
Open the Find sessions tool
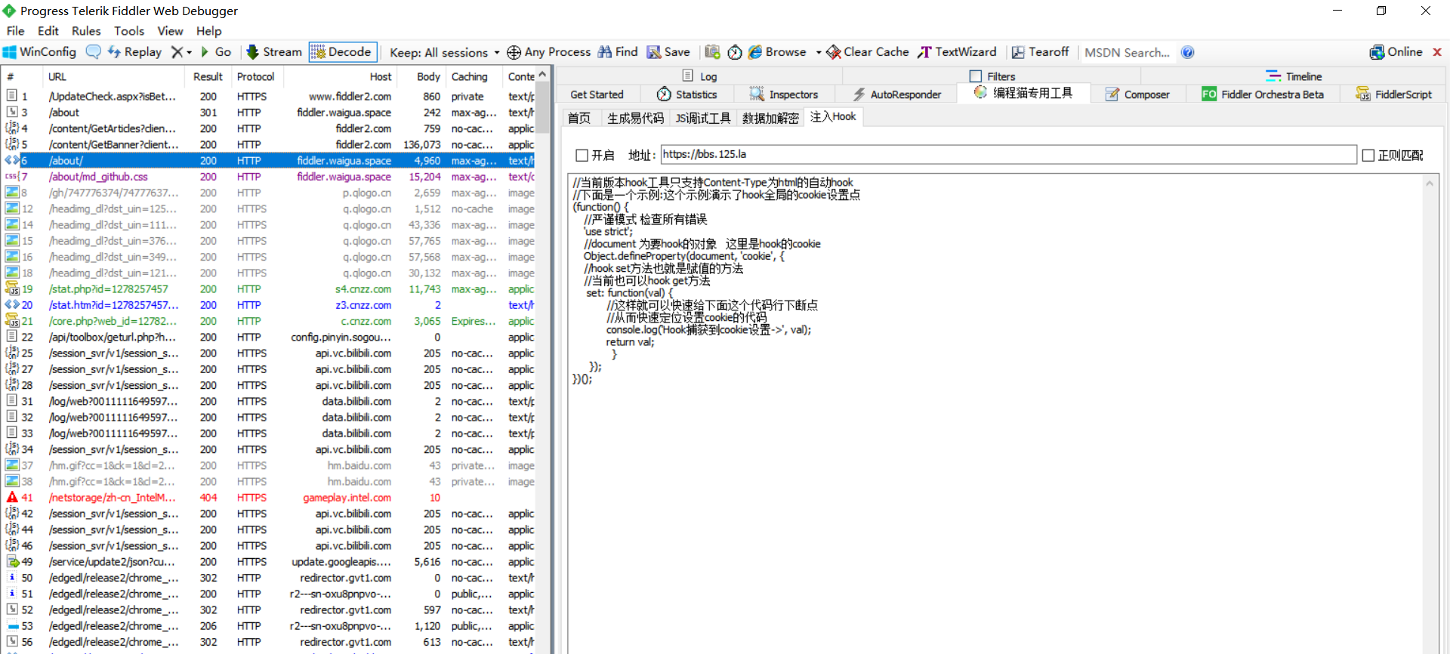coord(618,52)
